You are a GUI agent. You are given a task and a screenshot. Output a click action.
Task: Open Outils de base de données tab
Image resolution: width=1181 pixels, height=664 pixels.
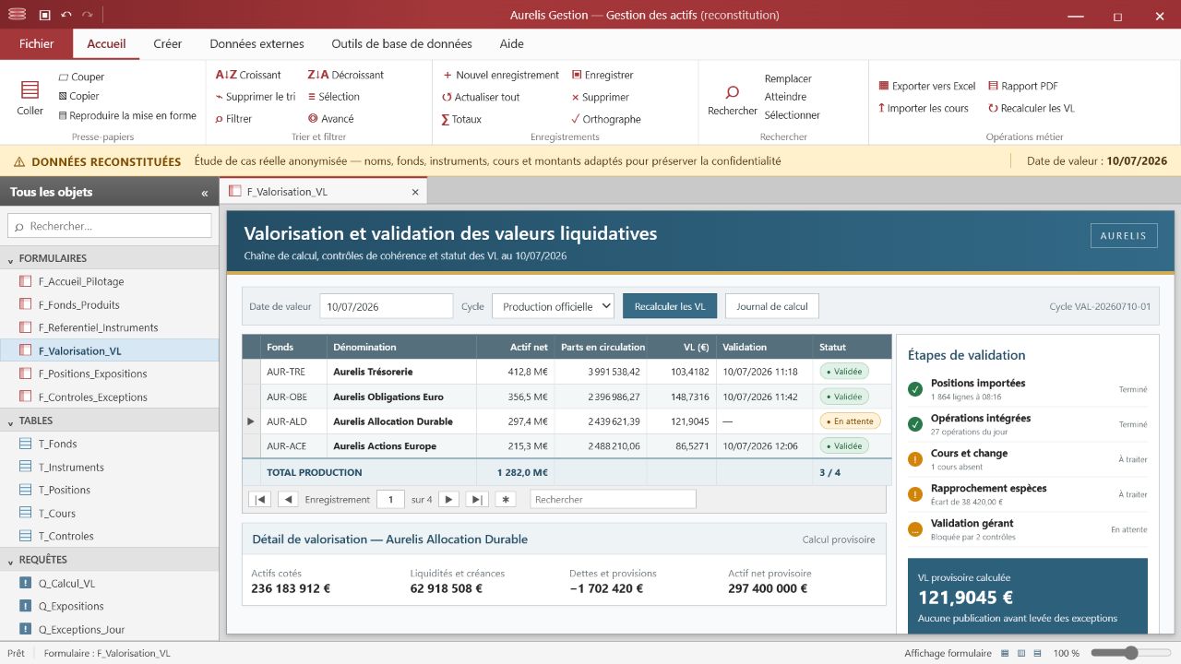click(x=401, y=43)
